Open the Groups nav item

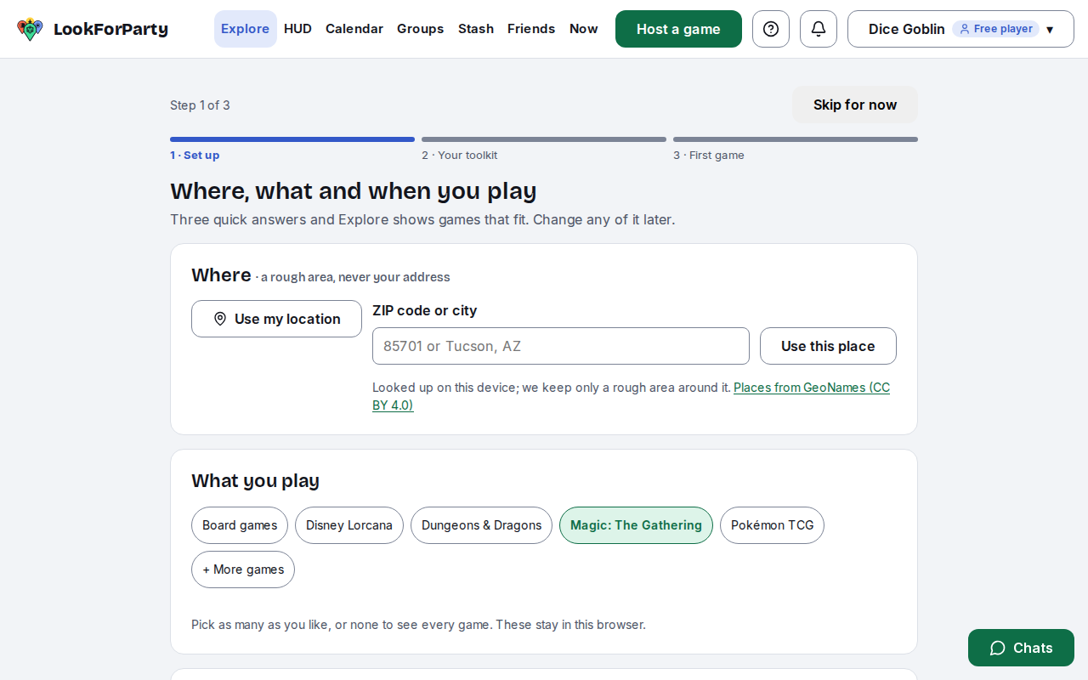421,29
